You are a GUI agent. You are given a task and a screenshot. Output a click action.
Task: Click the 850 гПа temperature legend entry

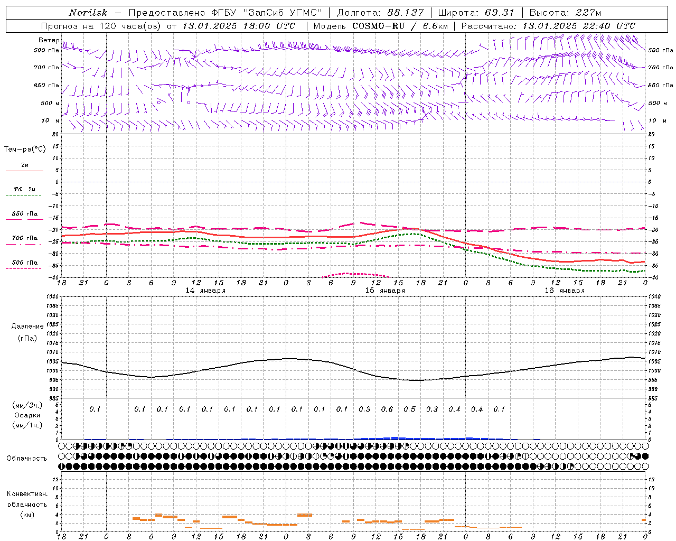click(25, 214)
